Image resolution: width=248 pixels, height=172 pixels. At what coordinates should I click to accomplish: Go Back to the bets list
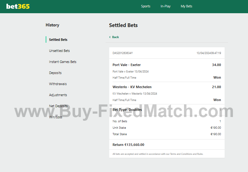click(115, 37)
